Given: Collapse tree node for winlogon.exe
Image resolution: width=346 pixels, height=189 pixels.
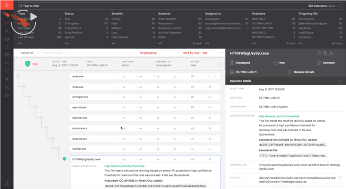Looking at the screenshot, I should (x=30, y=96).
